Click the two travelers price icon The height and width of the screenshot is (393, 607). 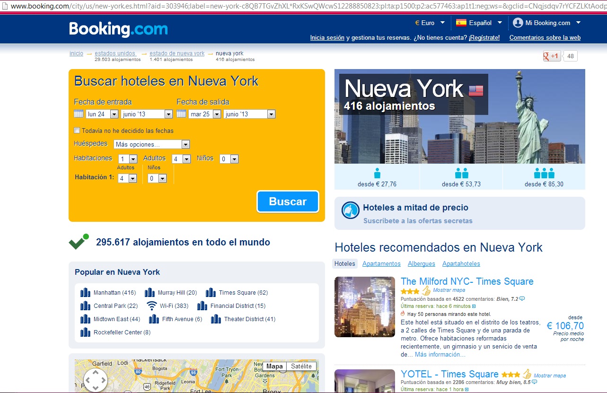(461, 173)
